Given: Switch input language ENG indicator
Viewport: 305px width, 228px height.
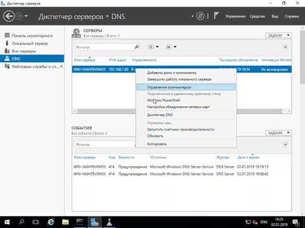Looking at the screenshot, I should tap(264, 222).
